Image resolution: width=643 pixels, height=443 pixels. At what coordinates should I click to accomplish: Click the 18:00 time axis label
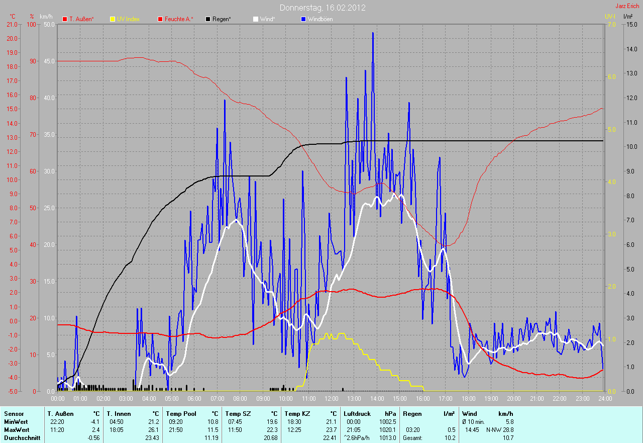click(468, 399)
